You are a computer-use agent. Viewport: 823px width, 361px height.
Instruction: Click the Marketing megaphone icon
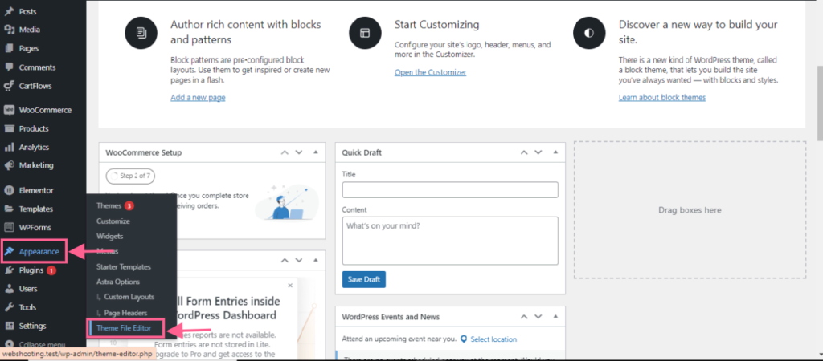[x=9, y=165]
